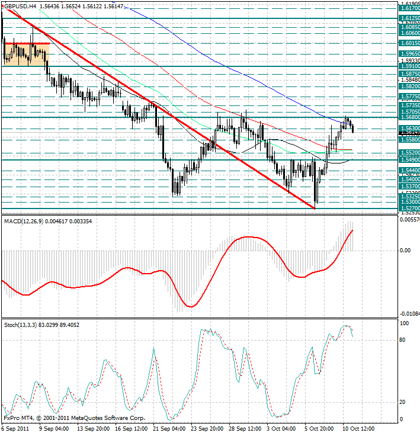Select the 1.5735 price level label
420x433 pixels.
pos(409,105)
